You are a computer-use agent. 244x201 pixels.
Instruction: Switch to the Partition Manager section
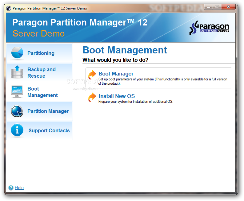click(40, 111)
